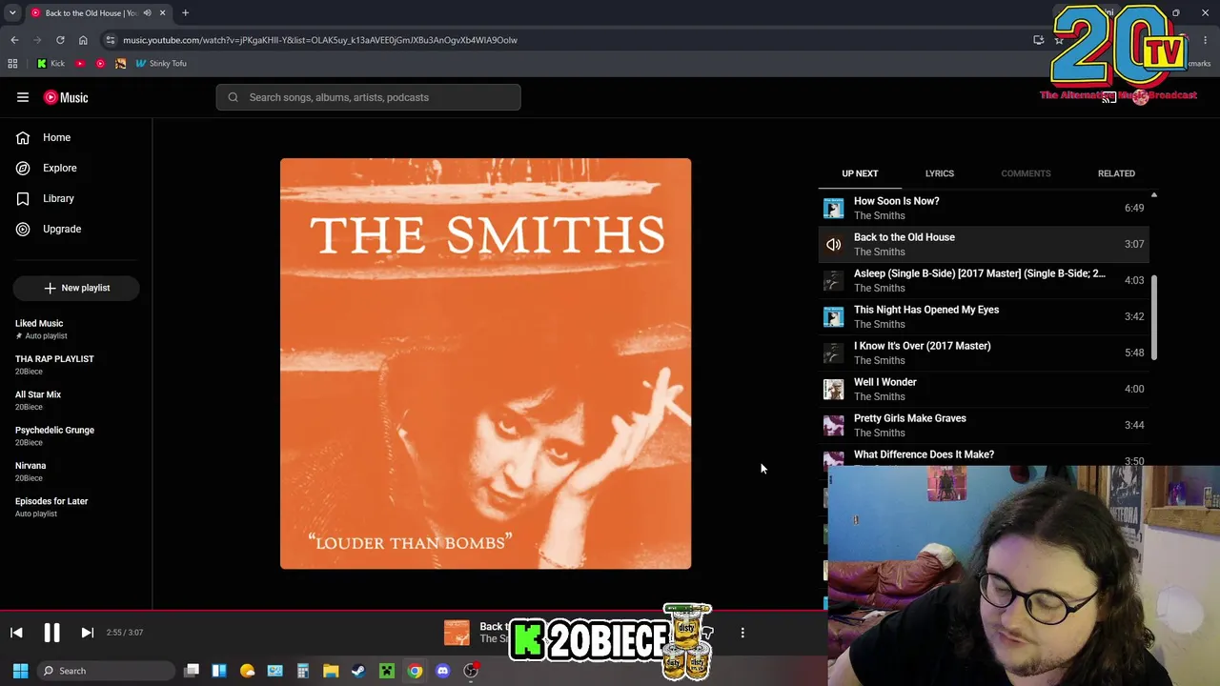Open Discord from the taskbar
The image size is (1220, 686).
(442, 671)
